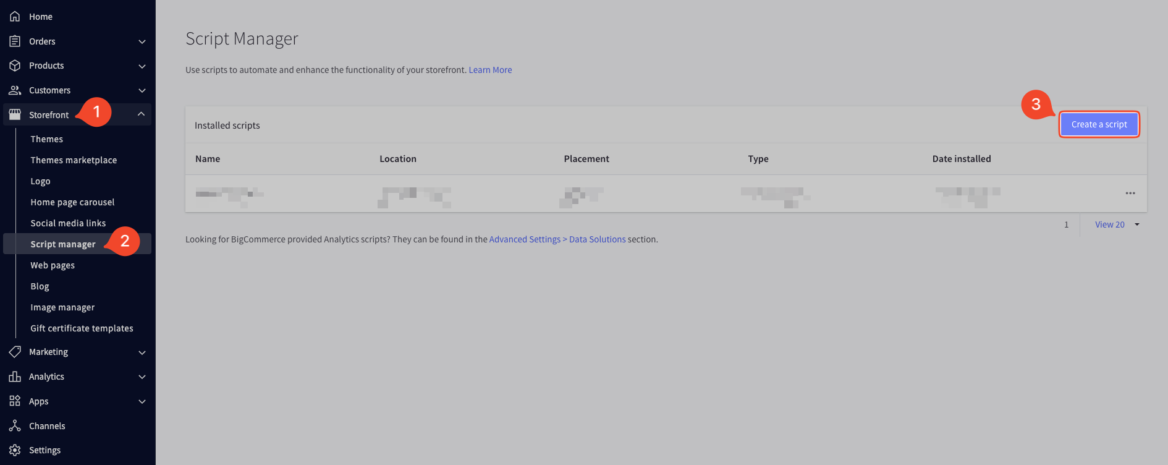Screen dimensions: 1168x465
Task: Click the Home label in the sidebar
Action: pyautogui.click(x=41, y=17)
